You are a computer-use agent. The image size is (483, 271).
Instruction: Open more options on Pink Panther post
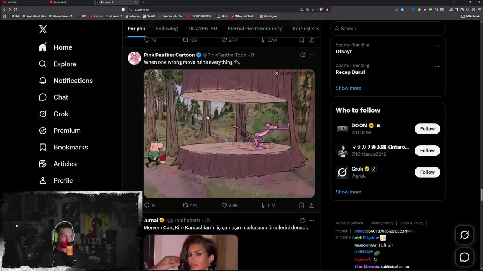[312, 55]
